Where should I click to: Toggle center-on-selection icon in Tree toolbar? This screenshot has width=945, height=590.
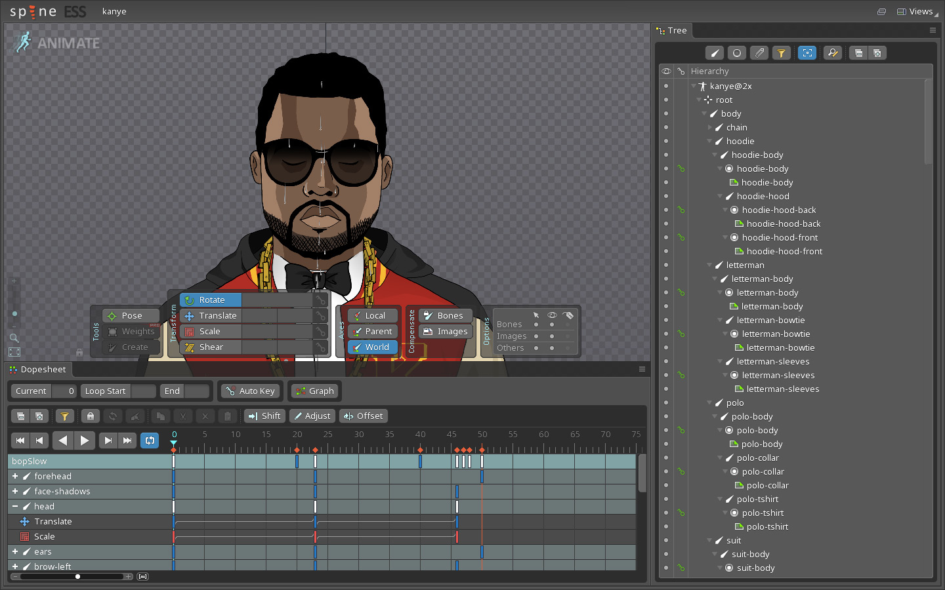tap(807, 53)
